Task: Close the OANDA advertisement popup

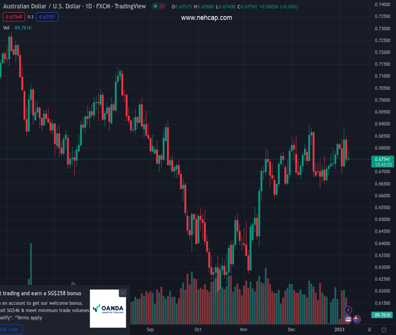Action: (123, 293)
